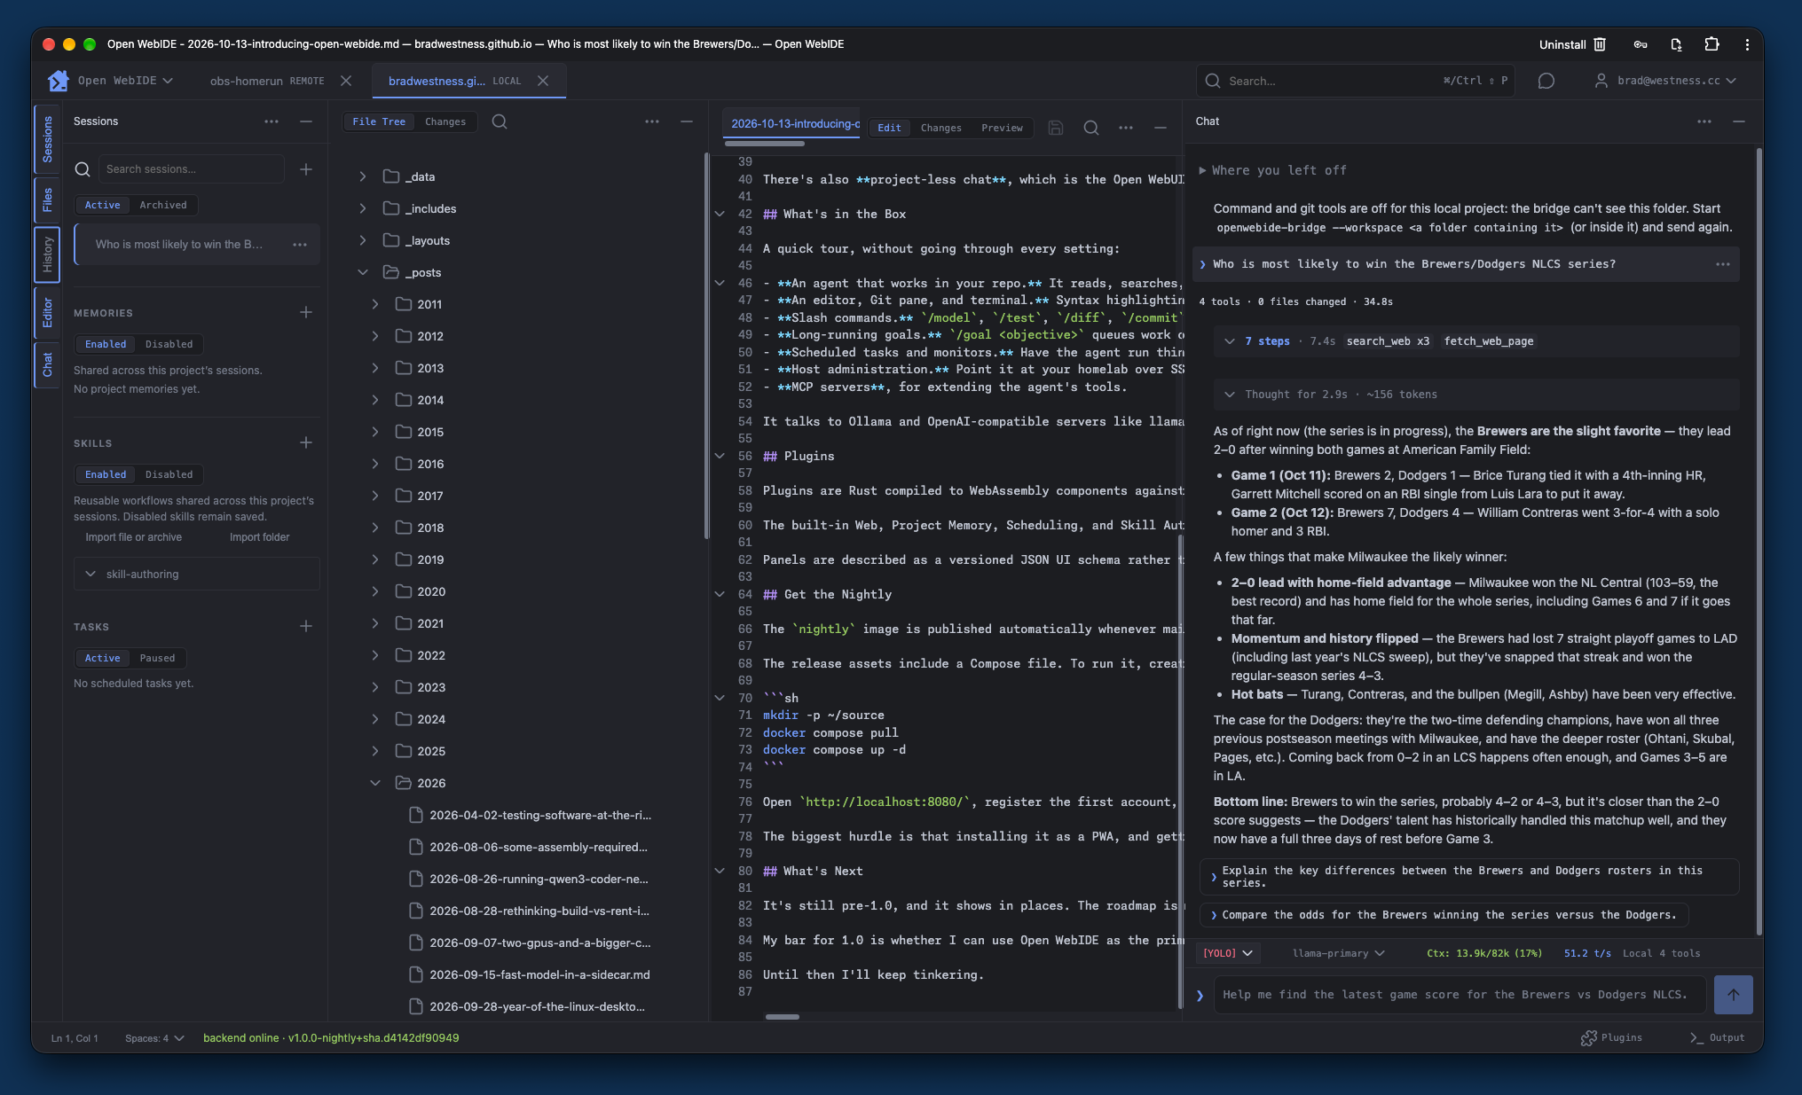Add a new session with the plus icon

[x=306, y=169]
